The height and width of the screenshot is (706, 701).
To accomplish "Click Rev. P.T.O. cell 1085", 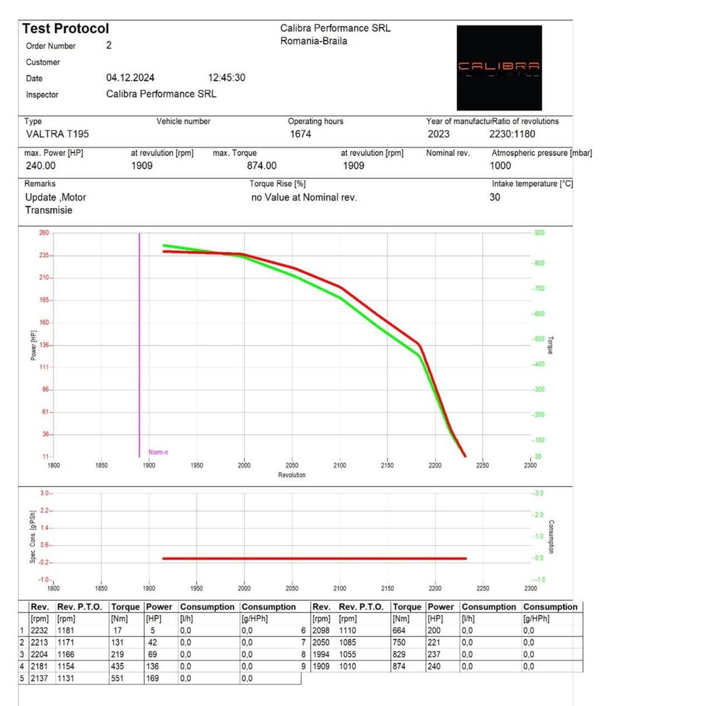I will (x=348, y=642).
